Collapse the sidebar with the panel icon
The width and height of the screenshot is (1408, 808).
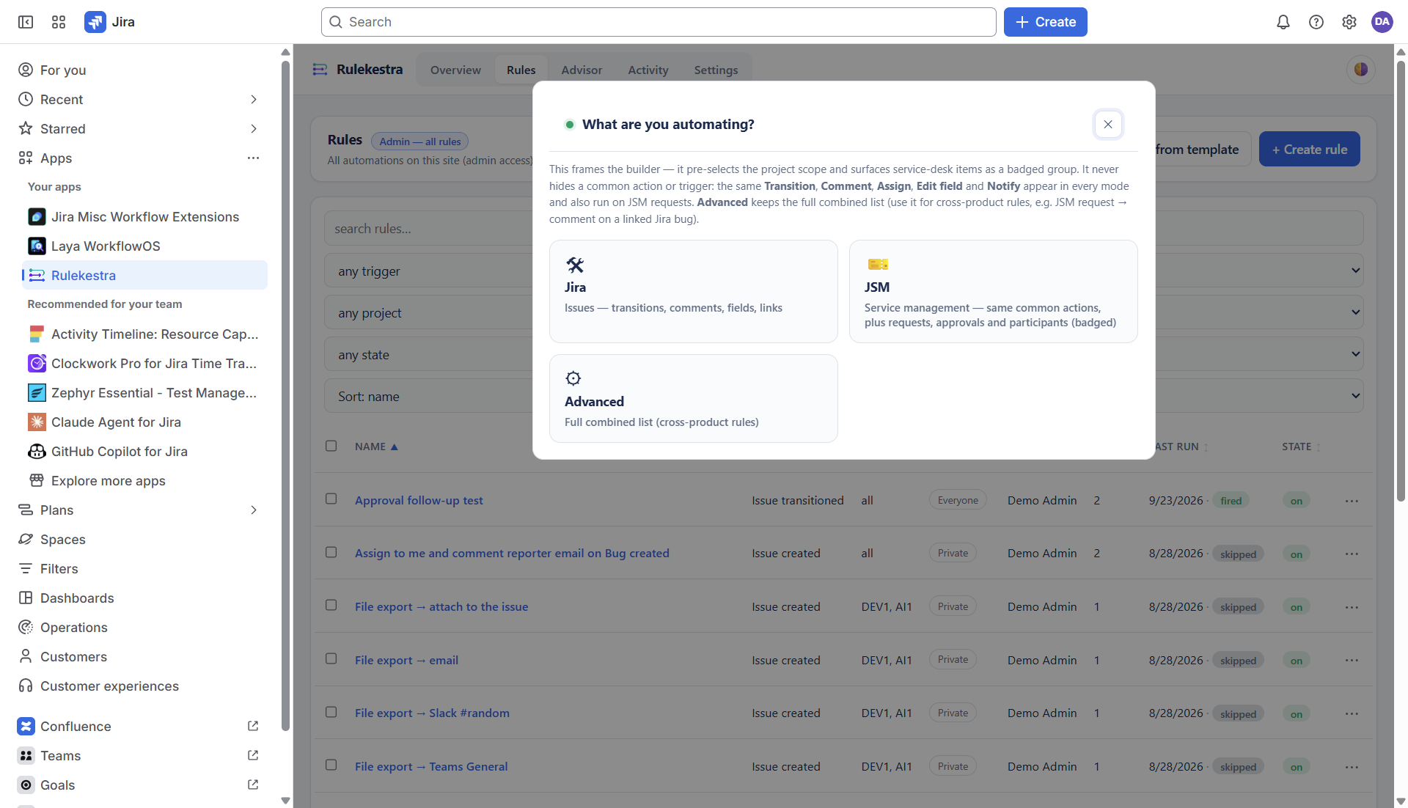coord(26,22)
